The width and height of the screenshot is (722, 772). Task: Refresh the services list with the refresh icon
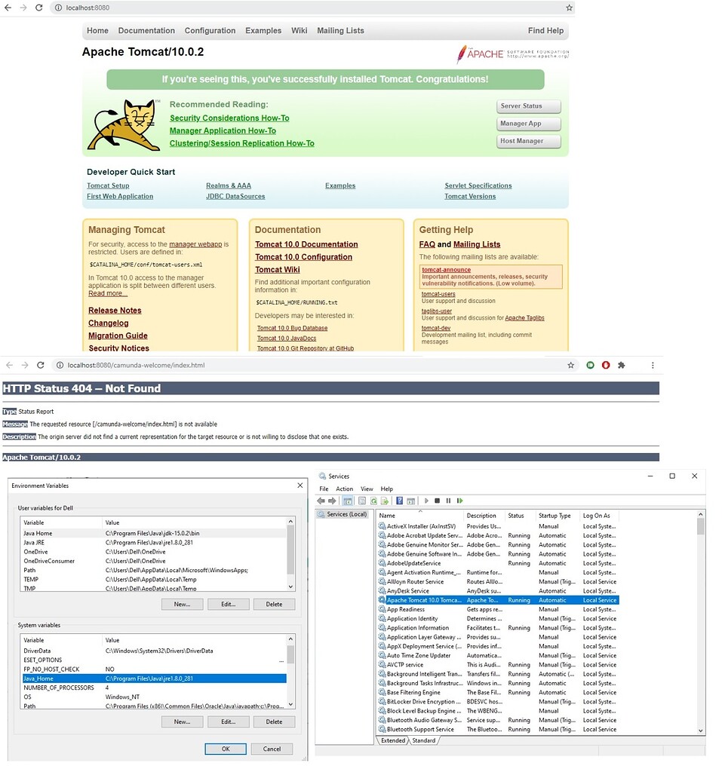pyautogui.click(x=373, y=500)
